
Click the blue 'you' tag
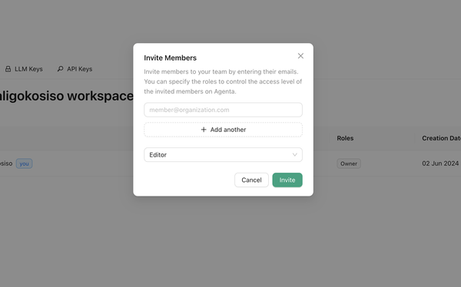(x=24, y=163)
